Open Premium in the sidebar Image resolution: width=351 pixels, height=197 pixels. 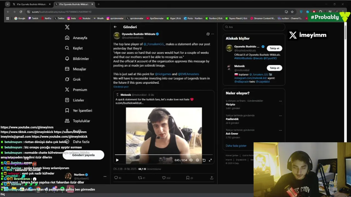tap(76, 90)
